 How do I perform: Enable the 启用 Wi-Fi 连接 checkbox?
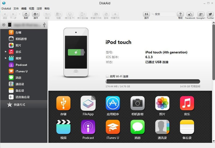click(x=107, y=76)
